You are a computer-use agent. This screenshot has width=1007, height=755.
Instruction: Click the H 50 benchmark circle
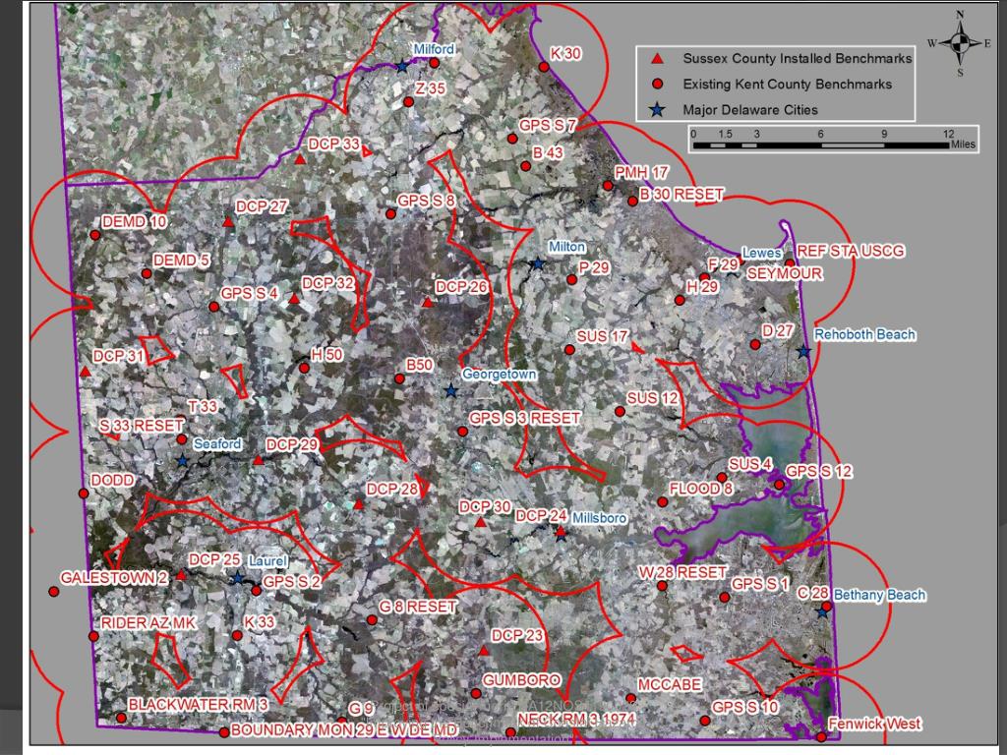click(x=305, y=368)
